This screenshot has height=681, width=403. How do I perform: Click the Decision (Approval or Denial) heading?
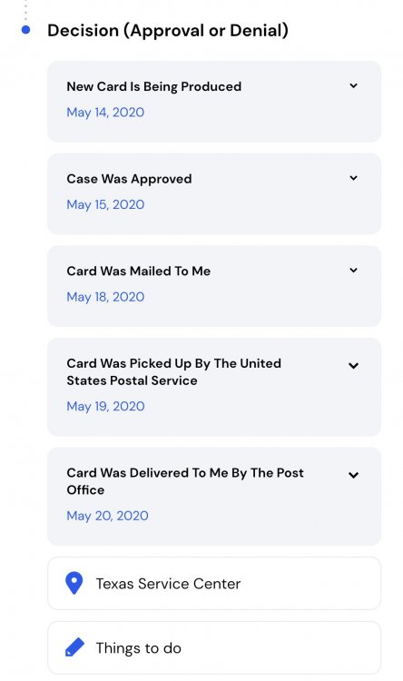(168, 31)
